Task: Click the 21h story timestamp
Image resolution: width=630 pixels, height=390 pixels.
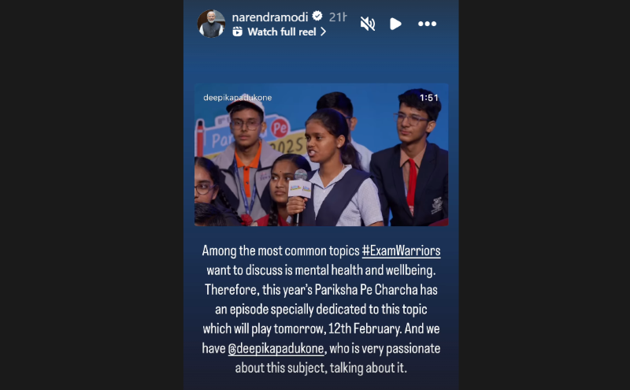Action: coord(338,17)
